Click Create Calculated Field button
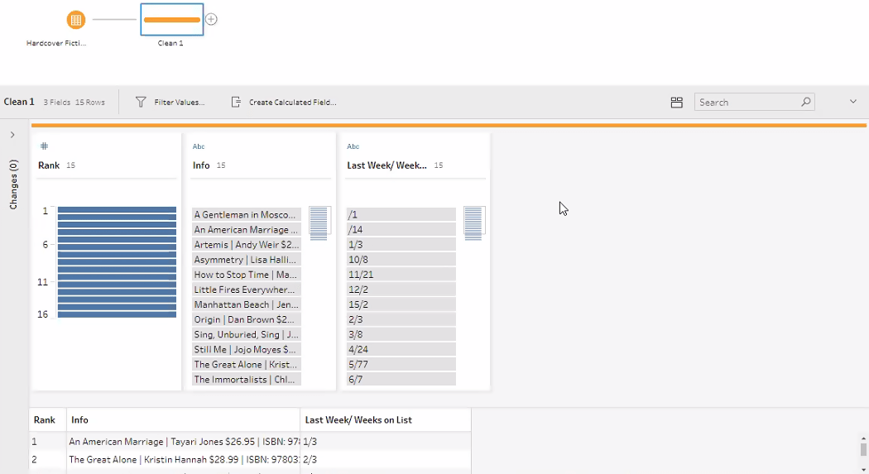This screenshot has width=869, height=474. click(x=284, y=102)
